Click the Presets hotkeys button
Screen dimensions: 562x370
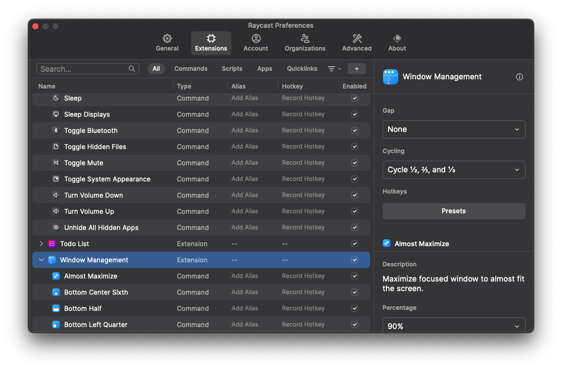click(454, 211)
